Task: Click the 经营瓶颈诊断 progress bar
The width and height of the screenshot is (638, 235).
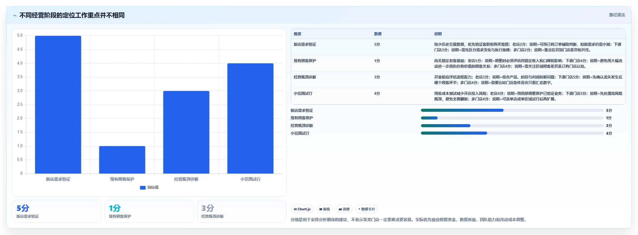Action: [x=512, y=126]
